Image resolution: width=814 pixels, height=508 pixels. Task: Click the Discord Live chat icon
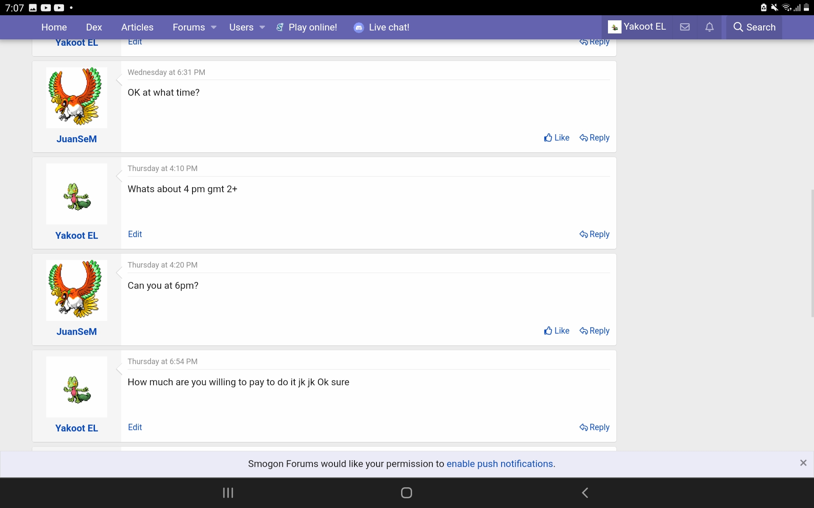click(359, 27)
